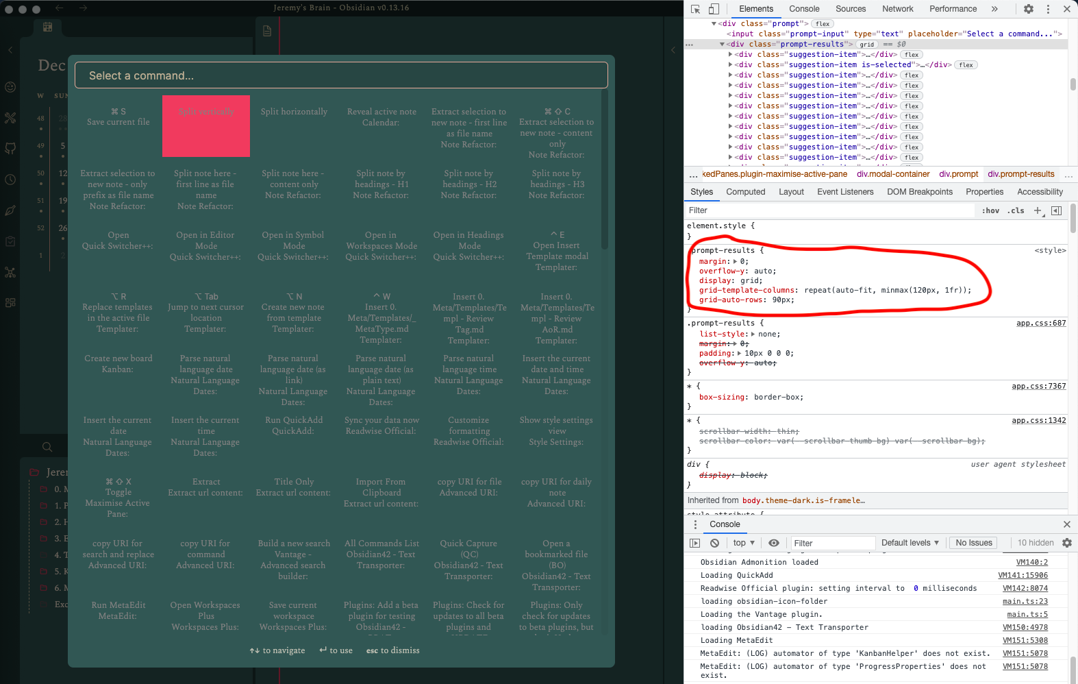Click the clock ribbon icon
The width and height of the screenshot is (1078, 684).
tap(10, 180)
